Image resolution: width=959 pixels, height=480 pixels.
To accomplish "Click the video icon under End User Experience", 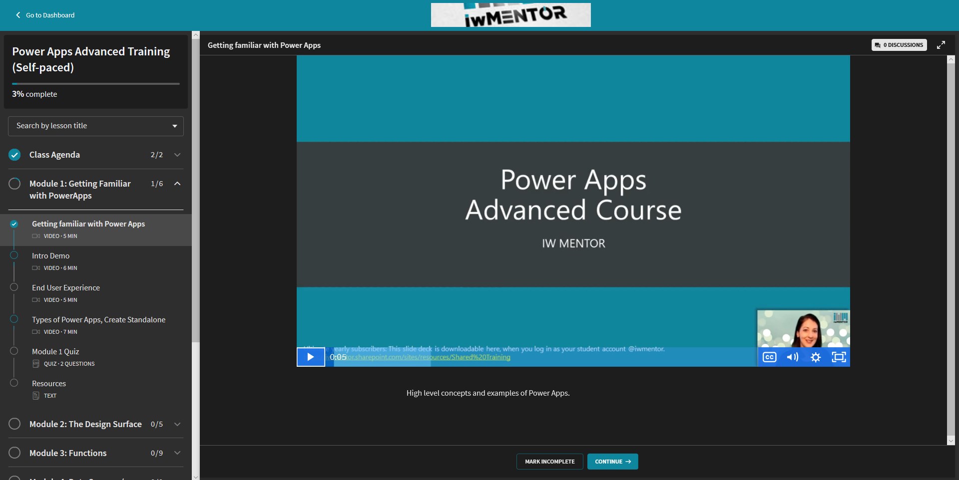I will [x=36, y=300].
